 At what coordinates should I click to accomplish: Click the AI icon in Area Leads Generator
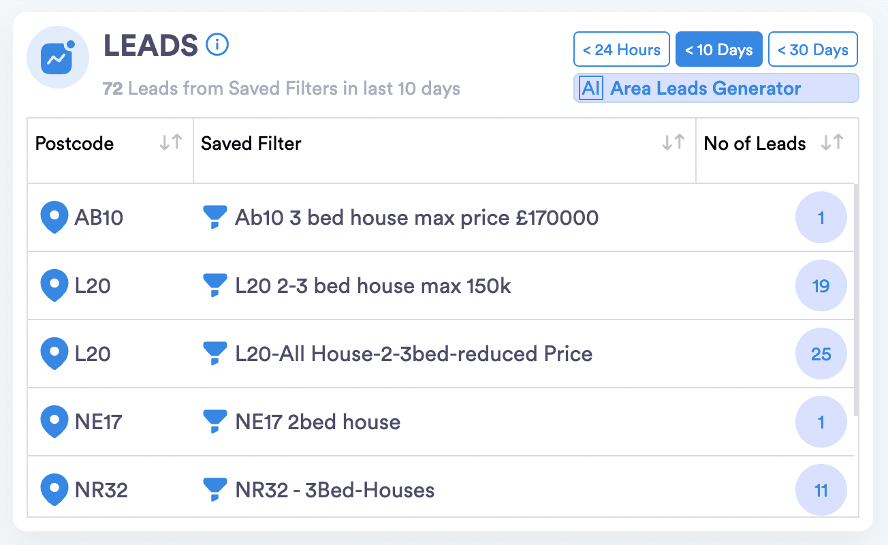pos(591,89)
